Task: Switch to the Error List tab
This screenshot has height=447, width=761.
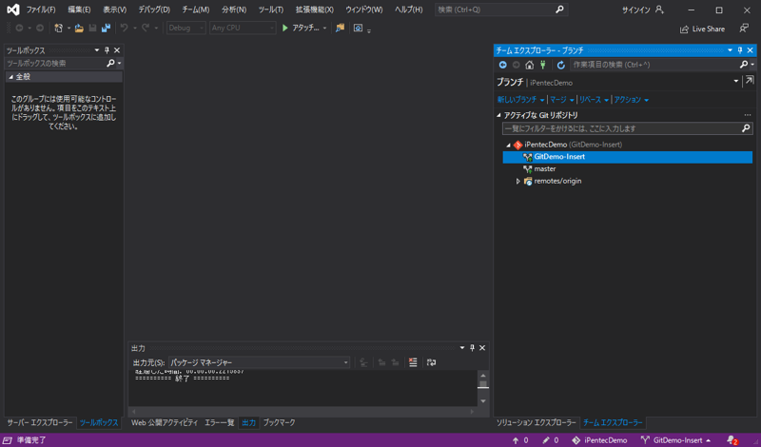Action: [220, 422]
